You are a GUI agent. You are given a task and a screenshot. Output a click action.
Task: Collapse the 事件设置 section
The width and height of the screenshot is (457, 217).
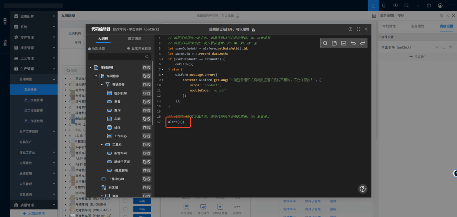click(x=380, y=37)
